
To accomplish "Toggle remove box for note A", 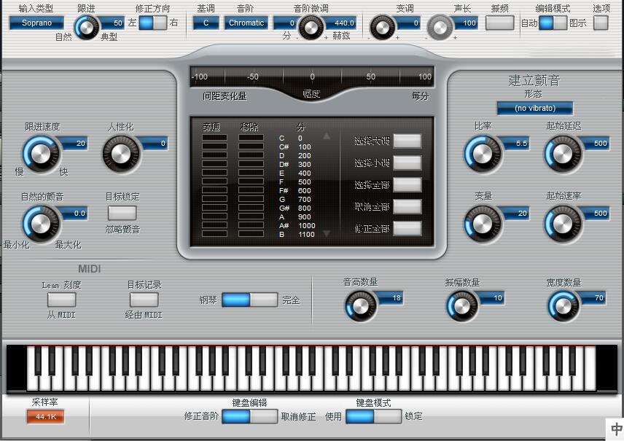I will [251, 216].
